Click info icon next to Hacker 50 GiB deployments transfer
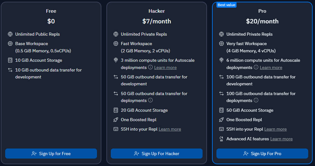 tap(150, 100)
